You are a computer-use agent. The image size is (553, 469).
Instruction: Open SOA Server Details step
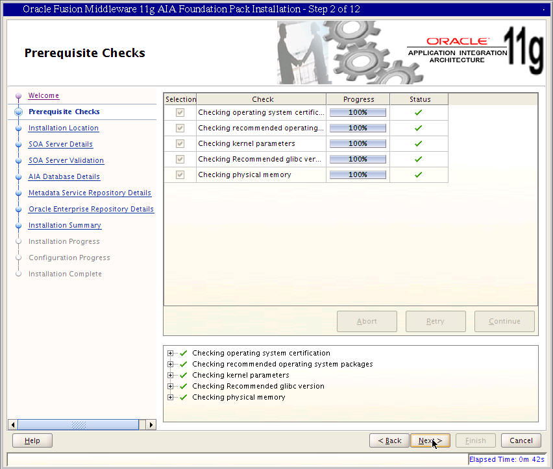(x=60, y=144)
